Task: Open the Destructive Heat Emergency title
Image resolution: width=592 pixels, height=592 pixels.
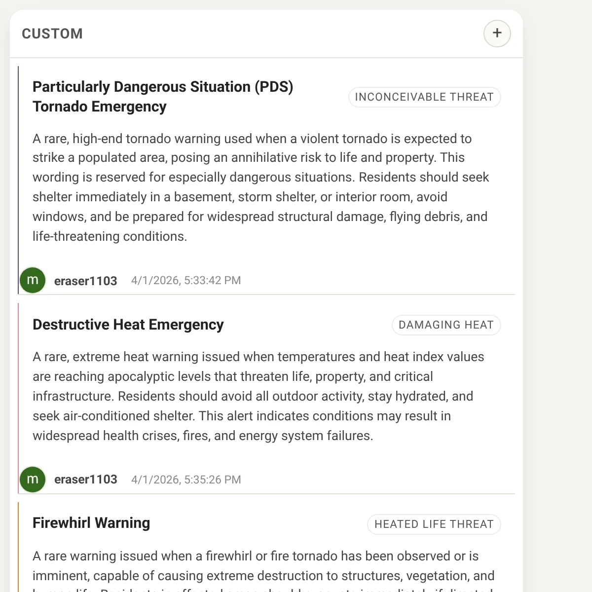Action: coord(128,325)
